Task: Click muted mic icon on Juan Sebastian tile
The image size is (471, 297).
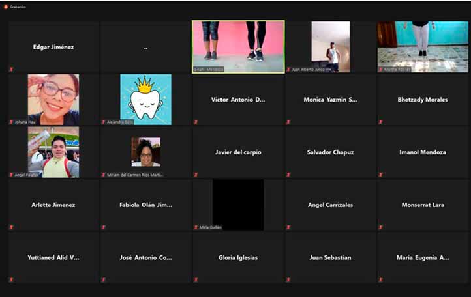Action: [288, 280]
